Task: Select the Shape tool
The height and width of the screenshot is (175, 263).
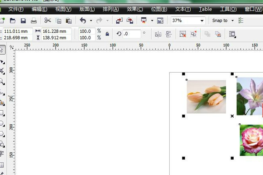Action: pyautogui.click(x=2, y=62)
